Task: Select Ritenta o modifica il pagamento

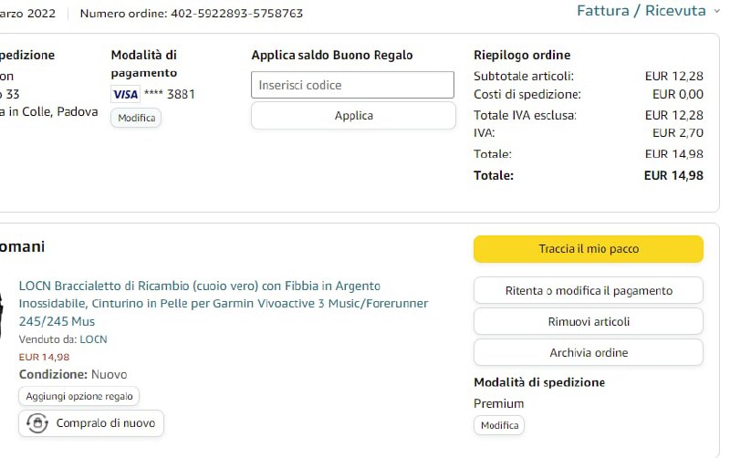Action: click(x=588, y=291)
